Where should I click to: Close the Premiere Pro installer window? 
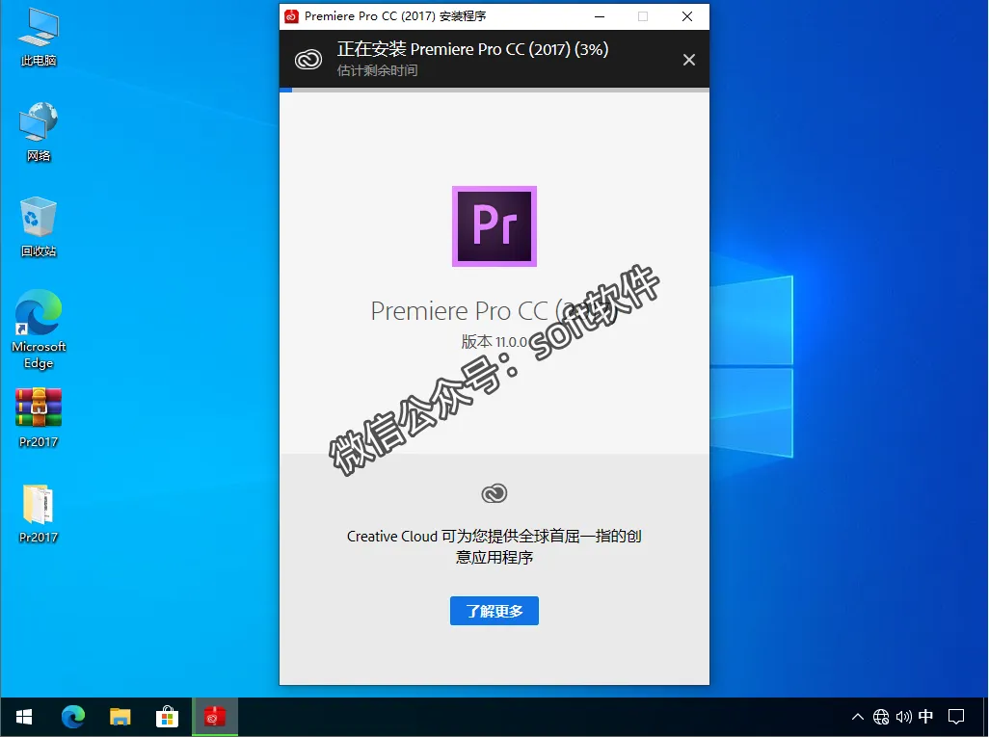tap(687, 16)
